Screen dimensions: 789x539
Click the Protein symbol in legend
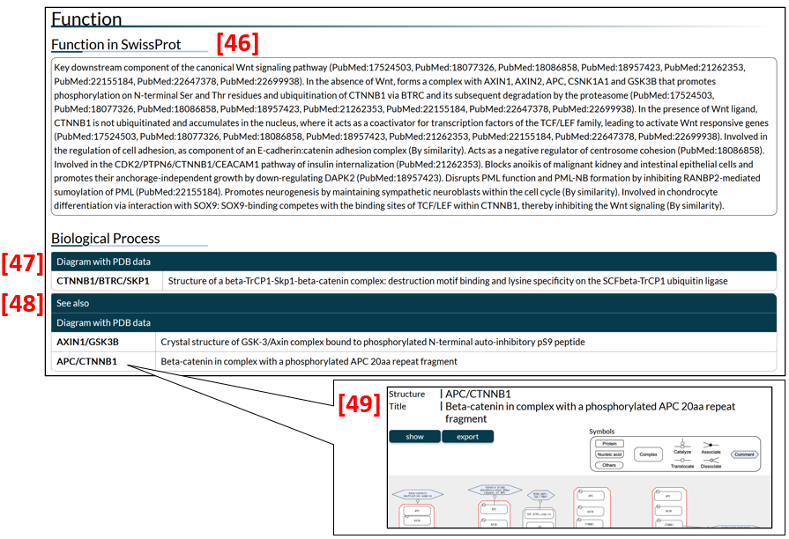pos(609,444)
